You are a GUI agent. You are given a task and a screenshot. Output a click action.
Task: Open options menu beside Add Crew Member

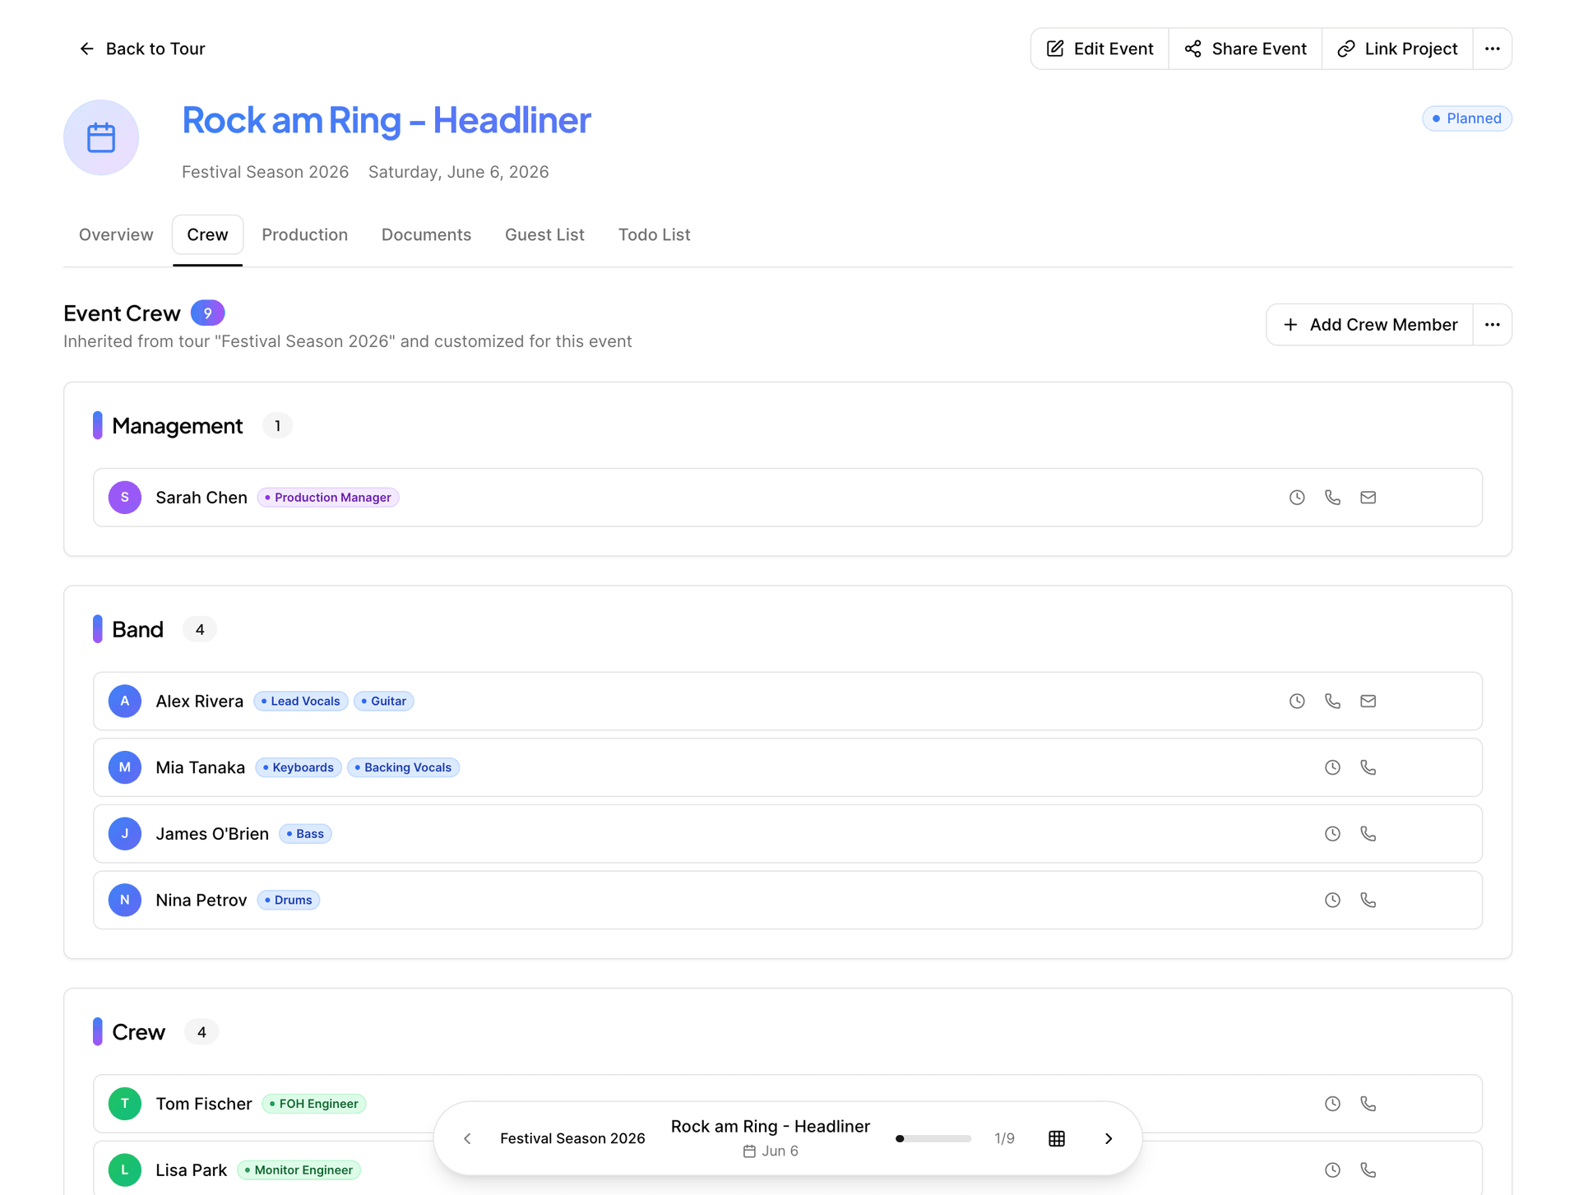point(1492,325)
